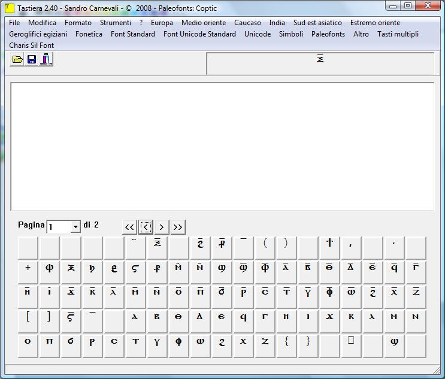This screenshot has width=445, height=379.
Task: Open the ? help menu
Action: pos(141,23)
